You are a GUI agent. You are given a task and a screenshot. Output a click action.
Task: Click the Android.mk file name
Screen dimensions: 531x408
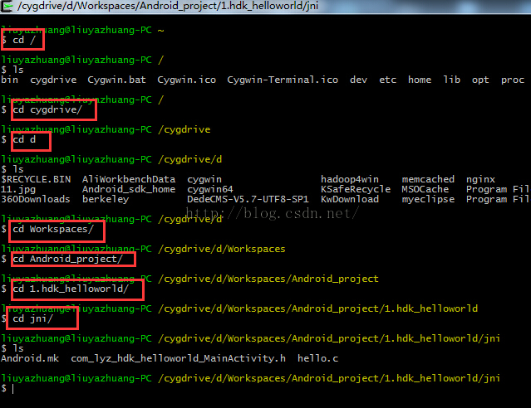click(x=30, y=358)
